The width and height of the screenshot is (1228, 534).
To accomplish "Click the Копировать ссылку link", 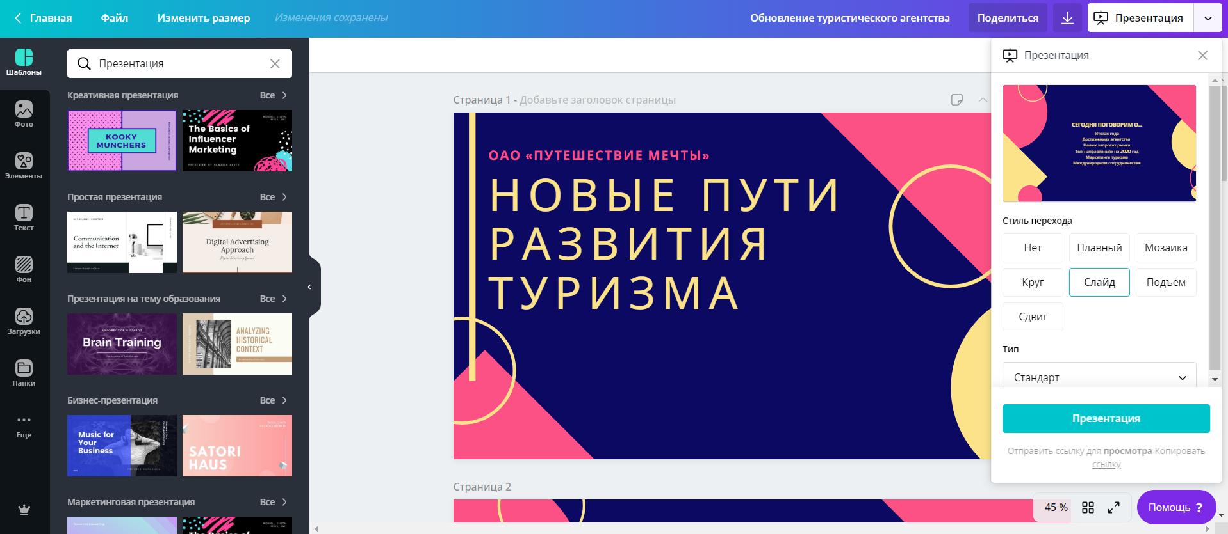I will pos(1179,452).
